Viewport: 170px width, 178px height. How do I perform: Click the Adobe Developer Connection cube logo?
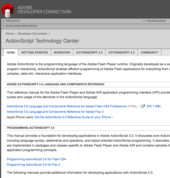coord(7,10)
